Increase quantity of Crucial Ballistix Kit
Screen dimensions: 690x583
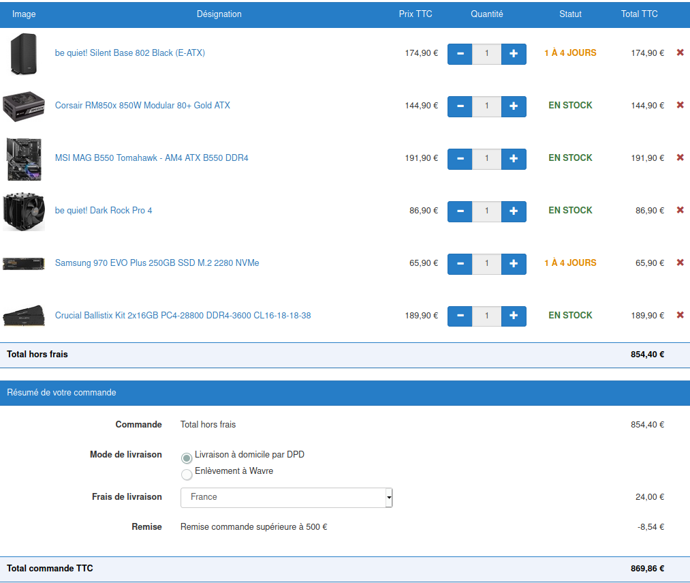514,316
